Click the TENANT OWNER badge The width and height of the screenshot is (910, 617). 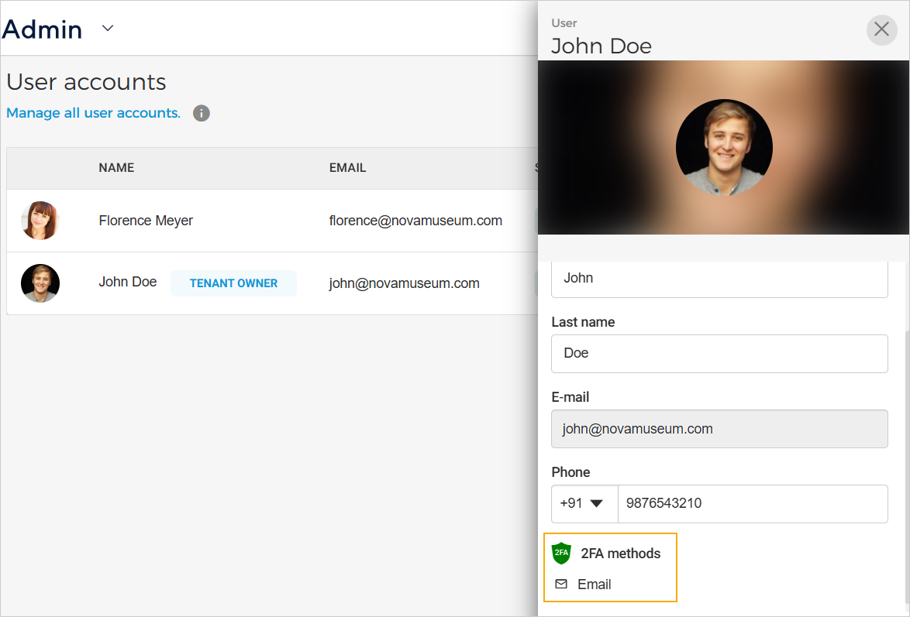pyautogui.click(x=233, y=283)
